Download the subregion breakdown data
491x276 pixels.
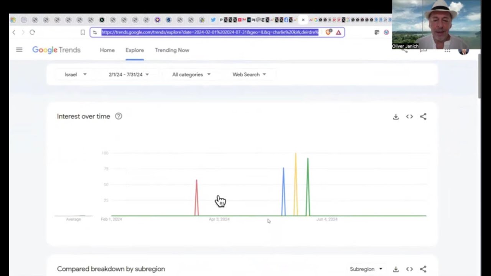click(396, 269)
